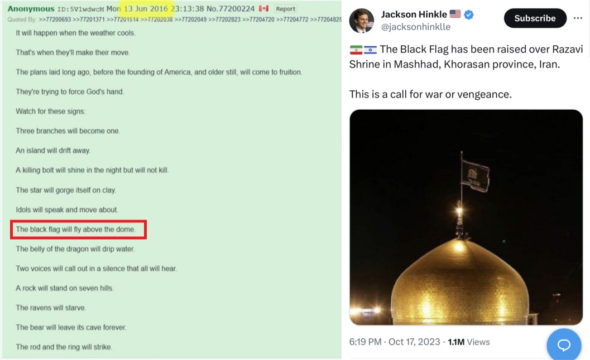Click the 1.1M Views count

(469, 342)
